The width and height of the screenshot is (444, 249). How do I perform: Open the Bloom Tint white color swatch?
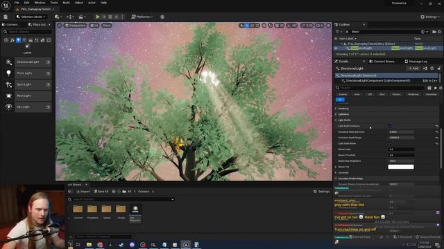pyautogui.click(x=401, y=167)
